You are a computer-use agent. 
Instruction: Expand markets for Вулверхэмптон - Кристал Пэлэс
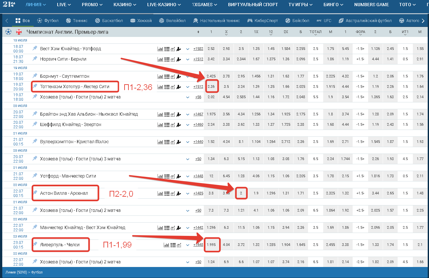tap(188, 142)
